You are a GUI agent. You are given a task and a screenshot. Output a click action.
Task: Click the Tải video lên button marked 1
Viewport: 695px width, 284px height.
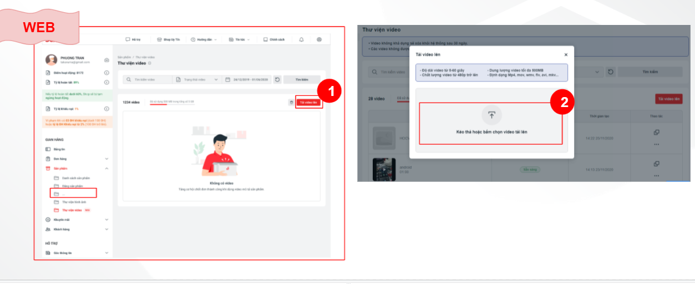[x=308, y=103]
